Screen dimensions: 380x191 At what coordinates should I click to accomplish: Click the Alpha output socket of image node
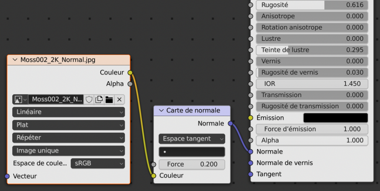130,84
